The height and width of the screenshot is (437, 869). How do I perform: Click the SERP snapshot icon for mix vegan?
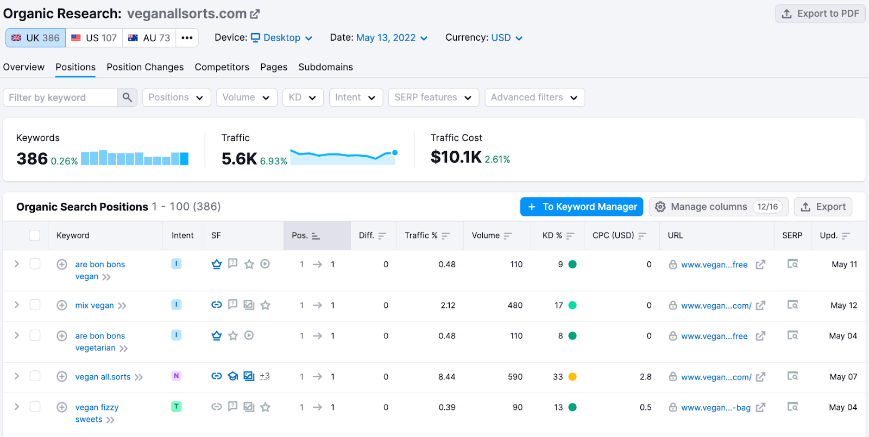pos(792,305)
